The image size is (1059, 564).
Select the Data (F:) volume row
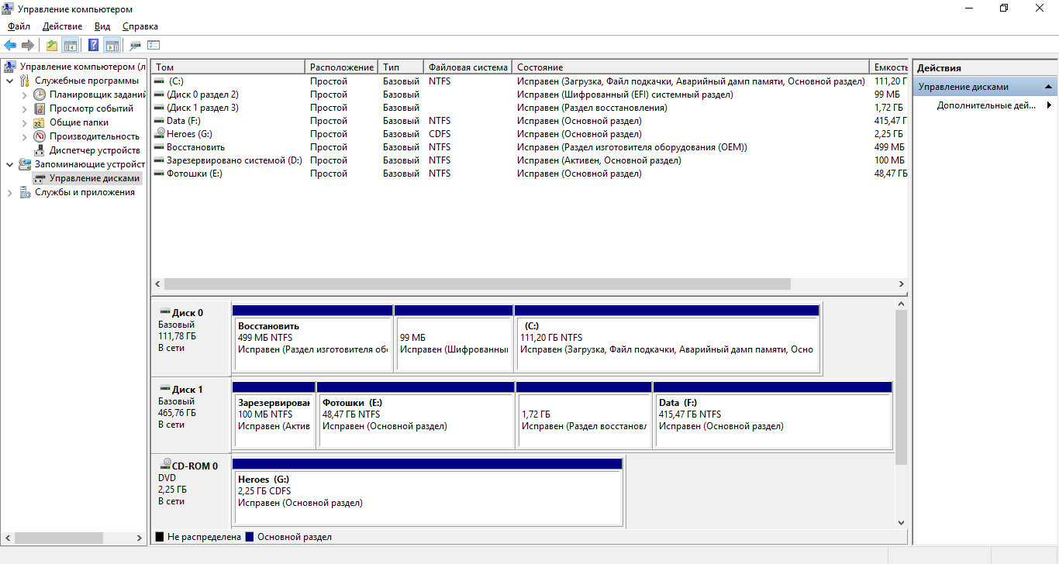(529, 121)
